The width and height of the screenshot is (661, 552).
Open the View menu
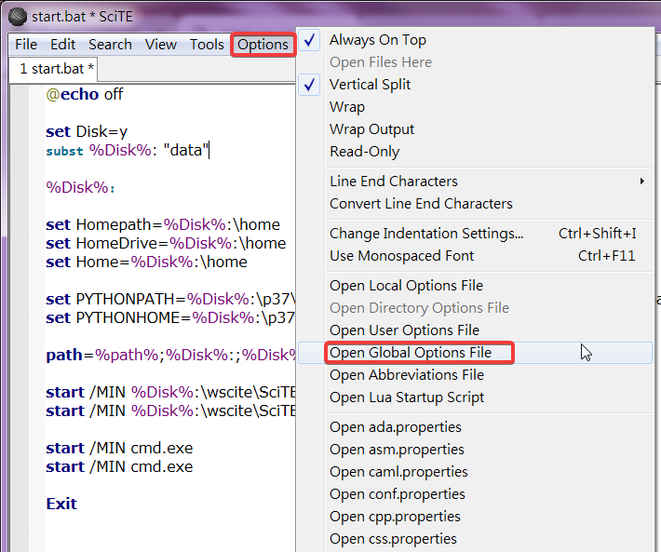pyautogui.click(x=160, y=45)
